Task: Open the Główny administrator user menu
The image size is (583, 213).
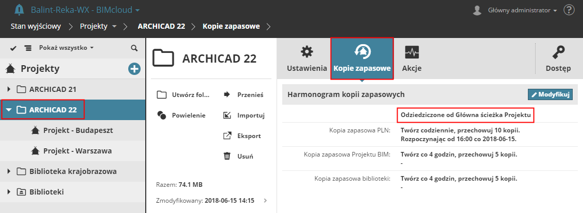Action: (522, 10)
